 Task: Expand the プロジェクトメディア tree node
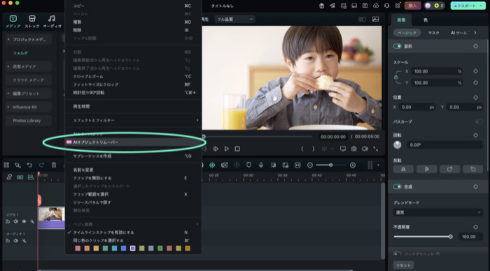tap(8, 40)
